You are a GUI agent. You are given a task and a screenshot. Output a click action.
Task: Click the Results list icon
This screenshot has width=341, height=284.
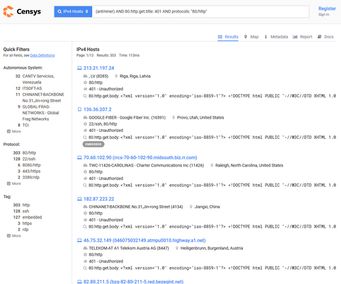pyautogui.click(x=220, y=37)
